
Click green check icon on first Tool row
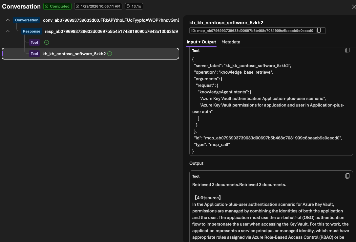(x=47, y=42)
